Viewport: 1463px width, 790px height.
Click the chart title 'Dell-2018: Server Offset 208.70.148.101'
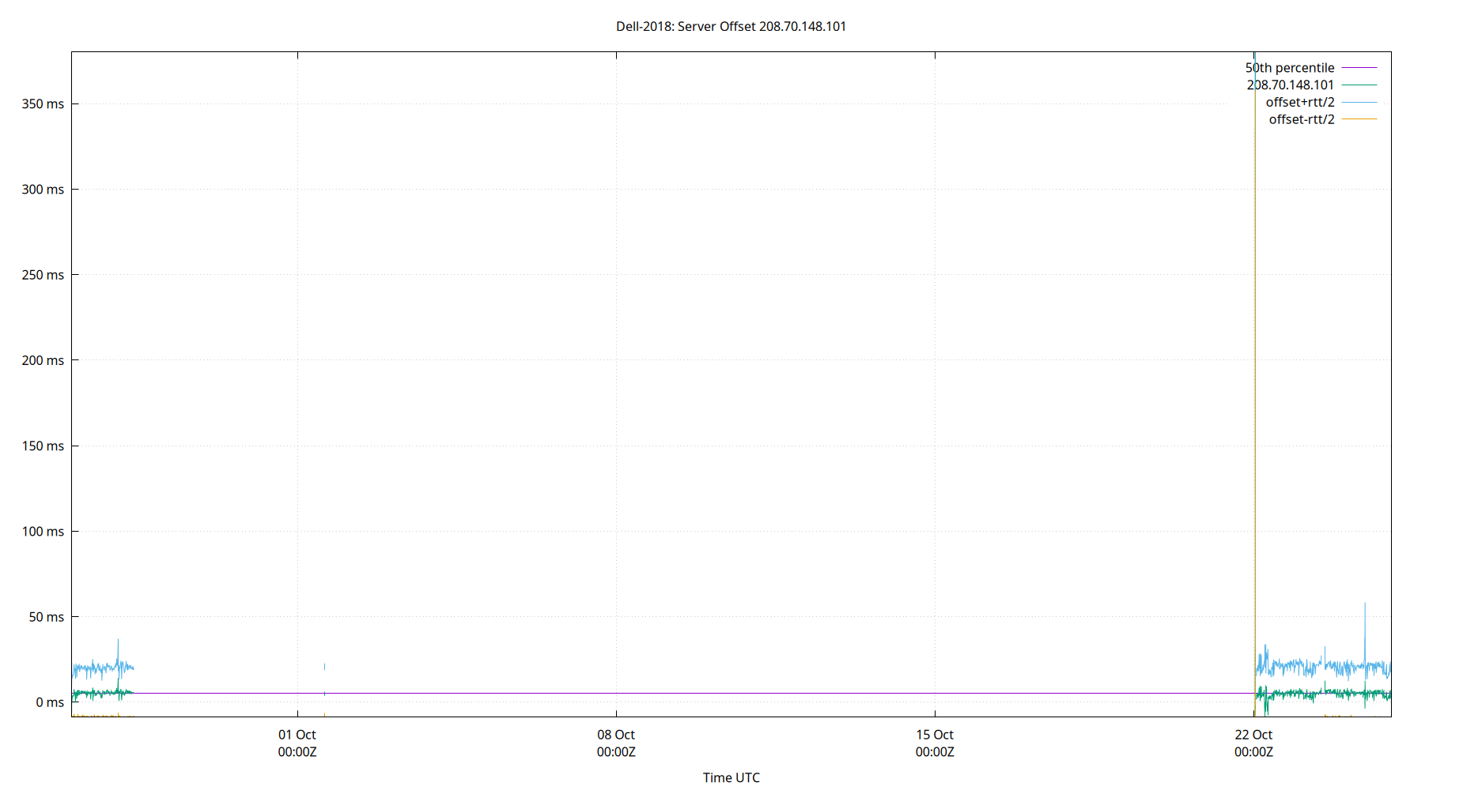(731, 26)
